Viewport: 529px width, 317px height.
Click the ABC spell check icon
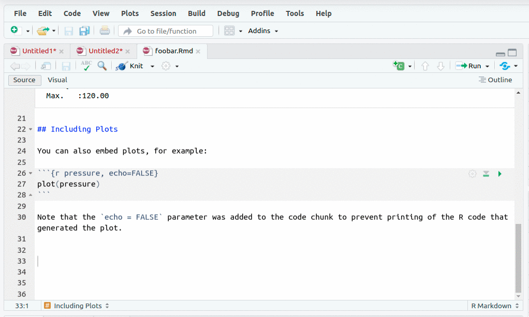(x=86, y=66)
